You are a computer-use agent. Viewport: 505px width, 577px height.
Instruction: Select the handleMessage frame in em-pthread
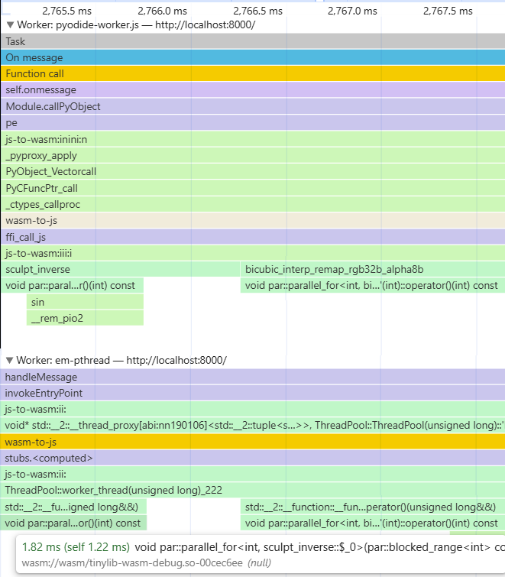coord(252,377)
